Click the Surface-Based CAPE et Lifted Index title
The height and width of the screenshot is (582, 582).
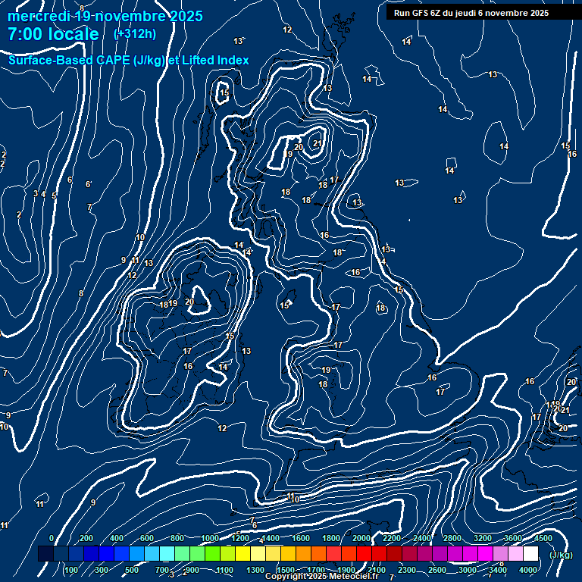tap(129, 60)
